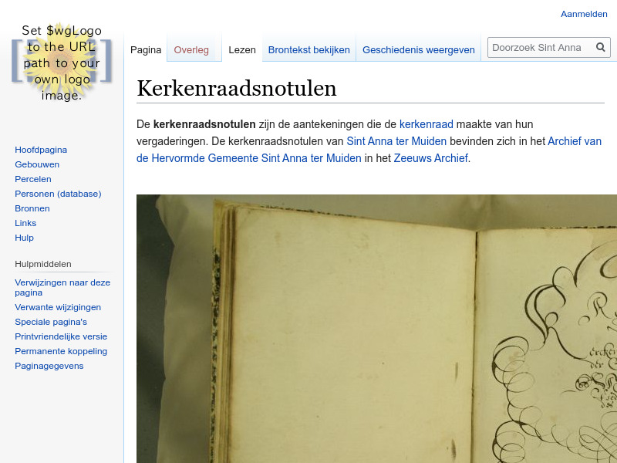Image resolution: width=617 pixels, height=463 pixels.
Task: Click Personen (database) in the sidebar
Action: [x=58, y=193]
